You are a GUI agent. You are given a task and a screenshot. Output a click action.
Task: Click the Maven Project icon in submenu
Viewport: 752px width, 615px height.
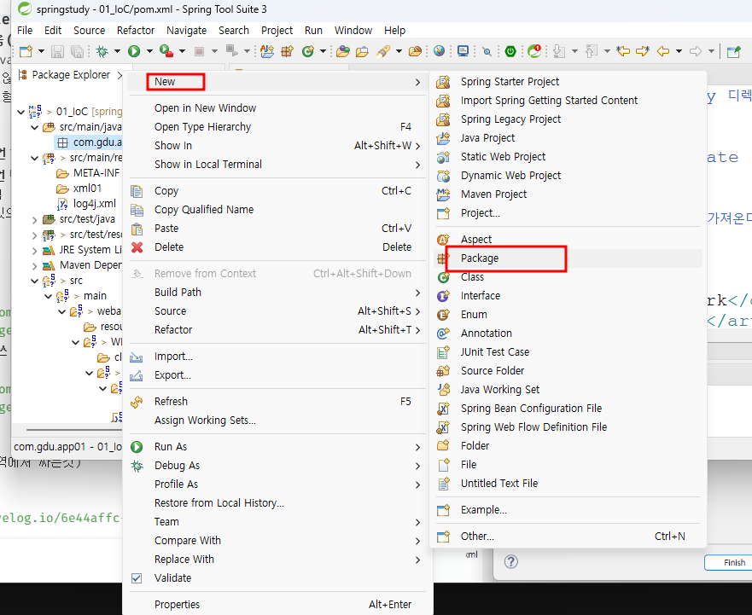tap(443, 194)
